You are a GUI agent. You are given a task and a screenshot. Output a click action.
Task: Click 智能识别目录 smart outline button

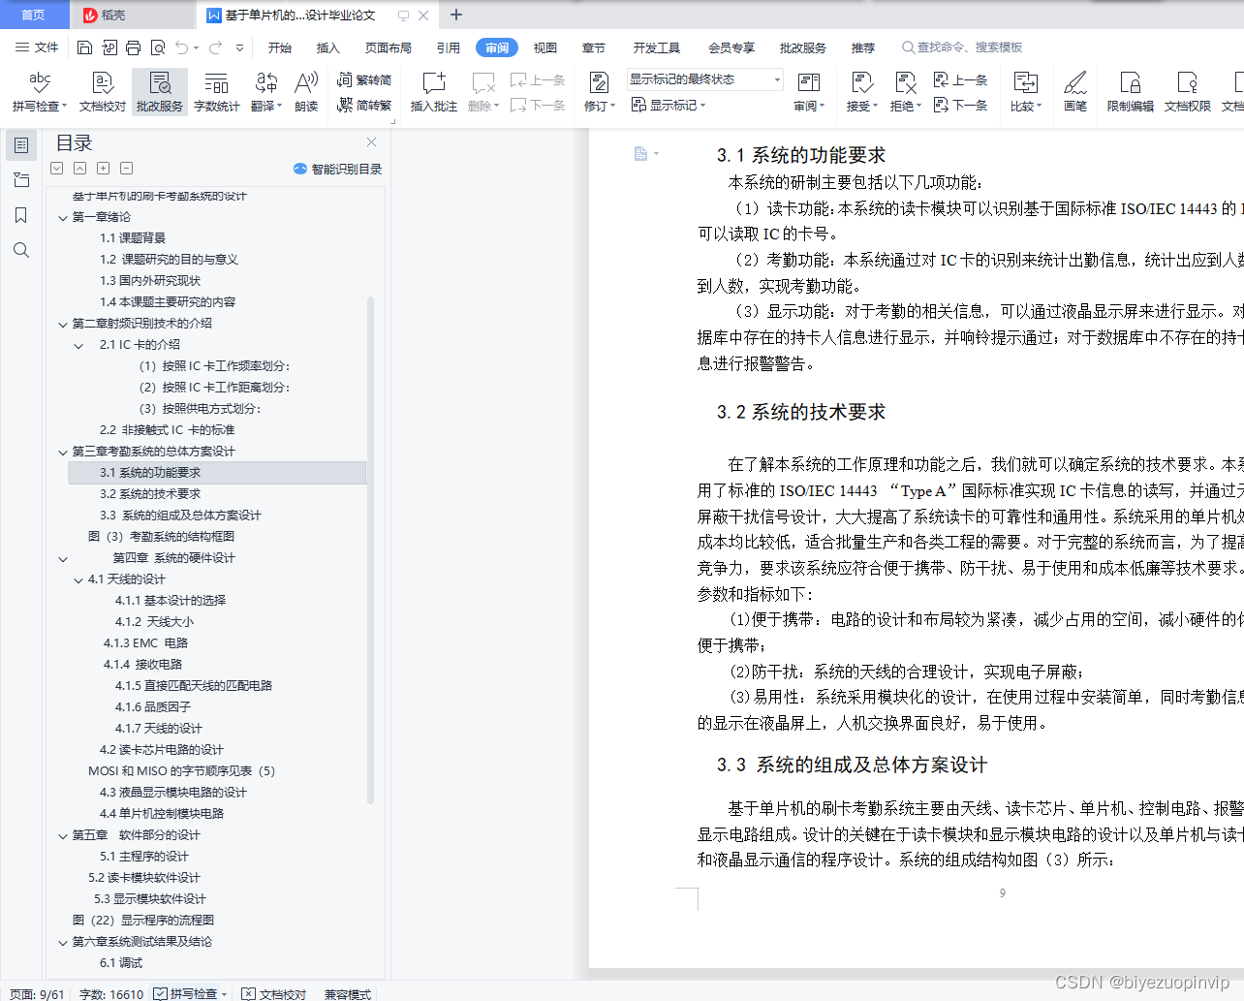tap(337, 169)
